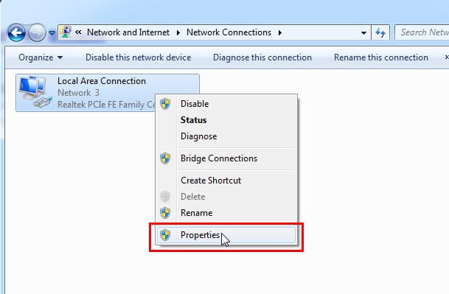Click the shield icon next to Rename
Screen dimensions: 449x294
[165, 213]
